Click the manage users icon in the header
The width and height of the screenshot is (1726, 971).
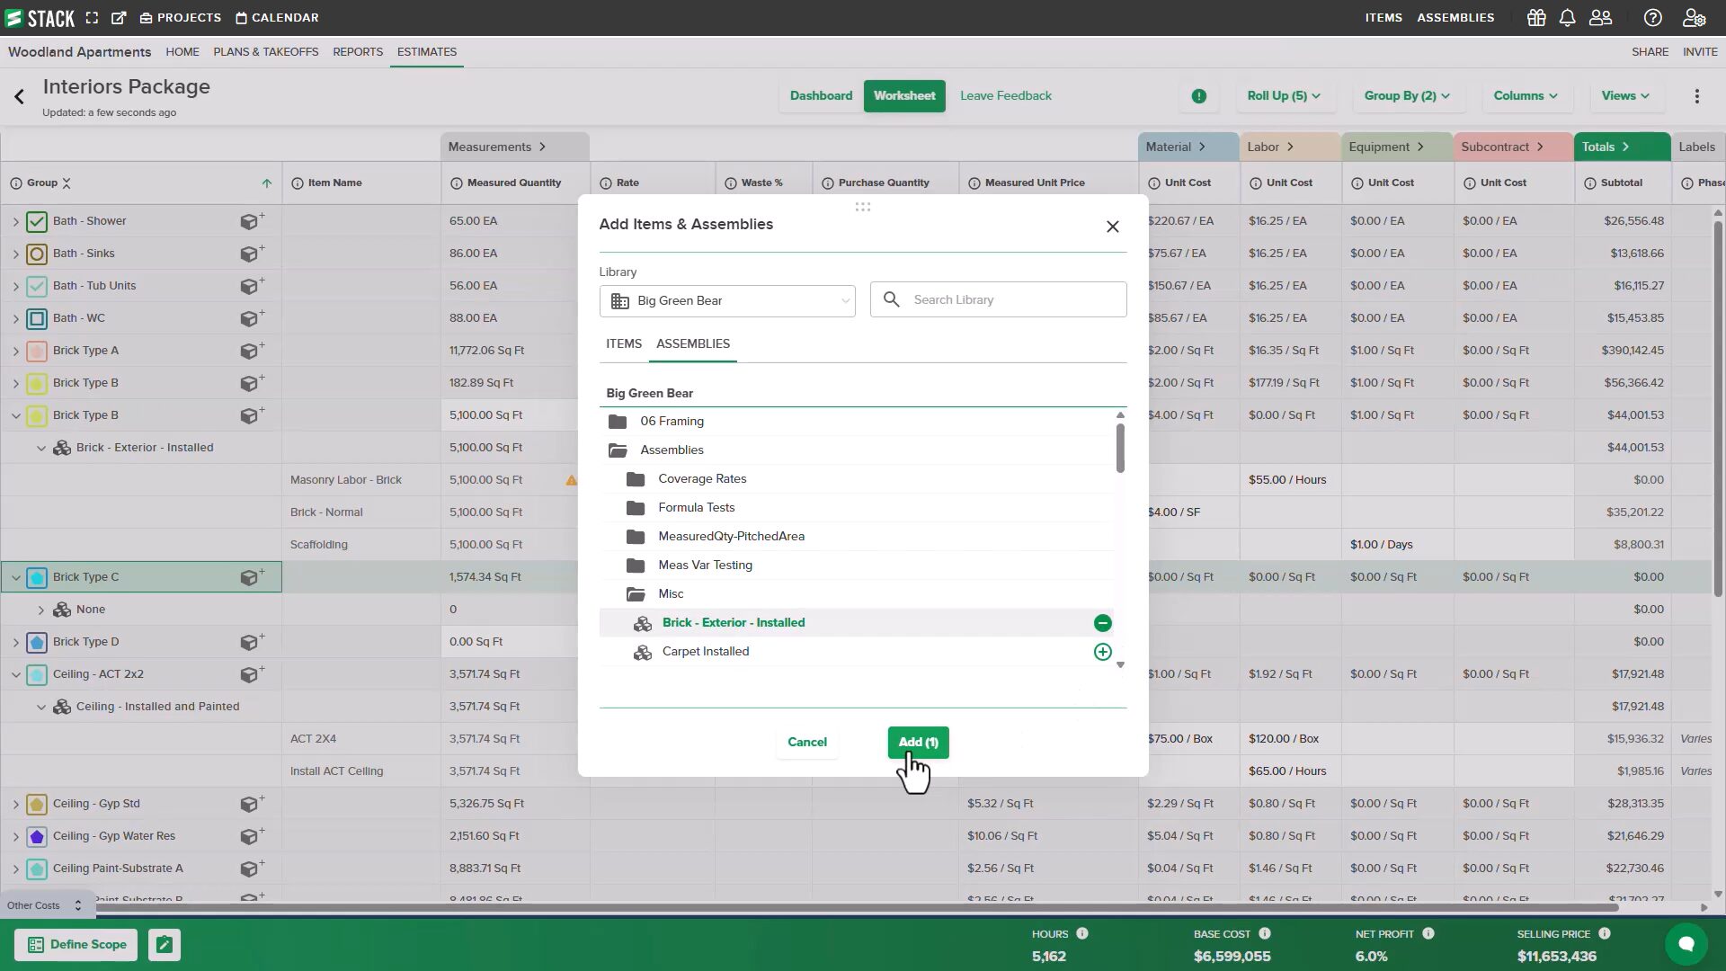pyautogui.click(x=1600, y=17)
